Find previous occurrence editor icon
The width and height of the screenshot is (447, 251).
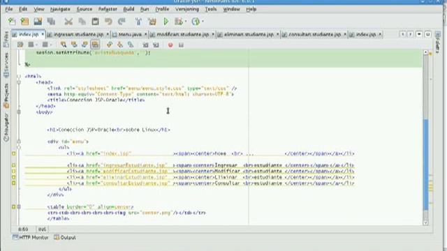[x=74, y=45]
